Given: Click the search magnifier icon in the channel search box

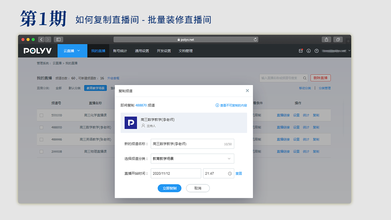Looking at the screenshot, I should tap(304, 78).
